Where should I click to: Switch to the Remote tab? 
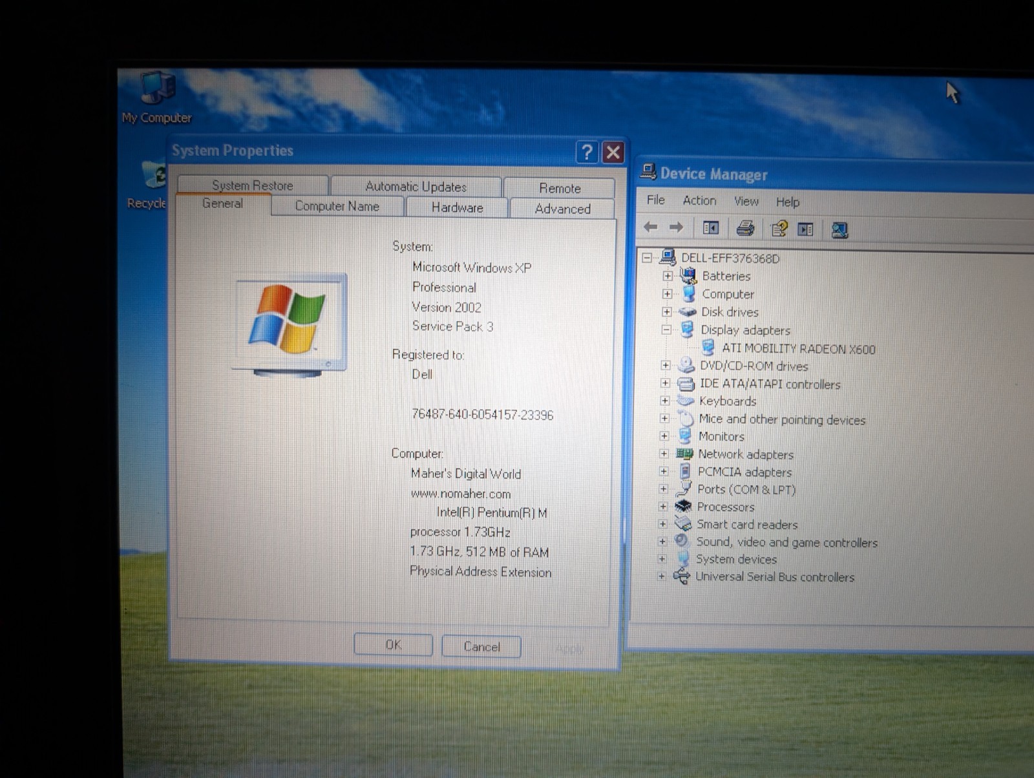click(560, 188)
